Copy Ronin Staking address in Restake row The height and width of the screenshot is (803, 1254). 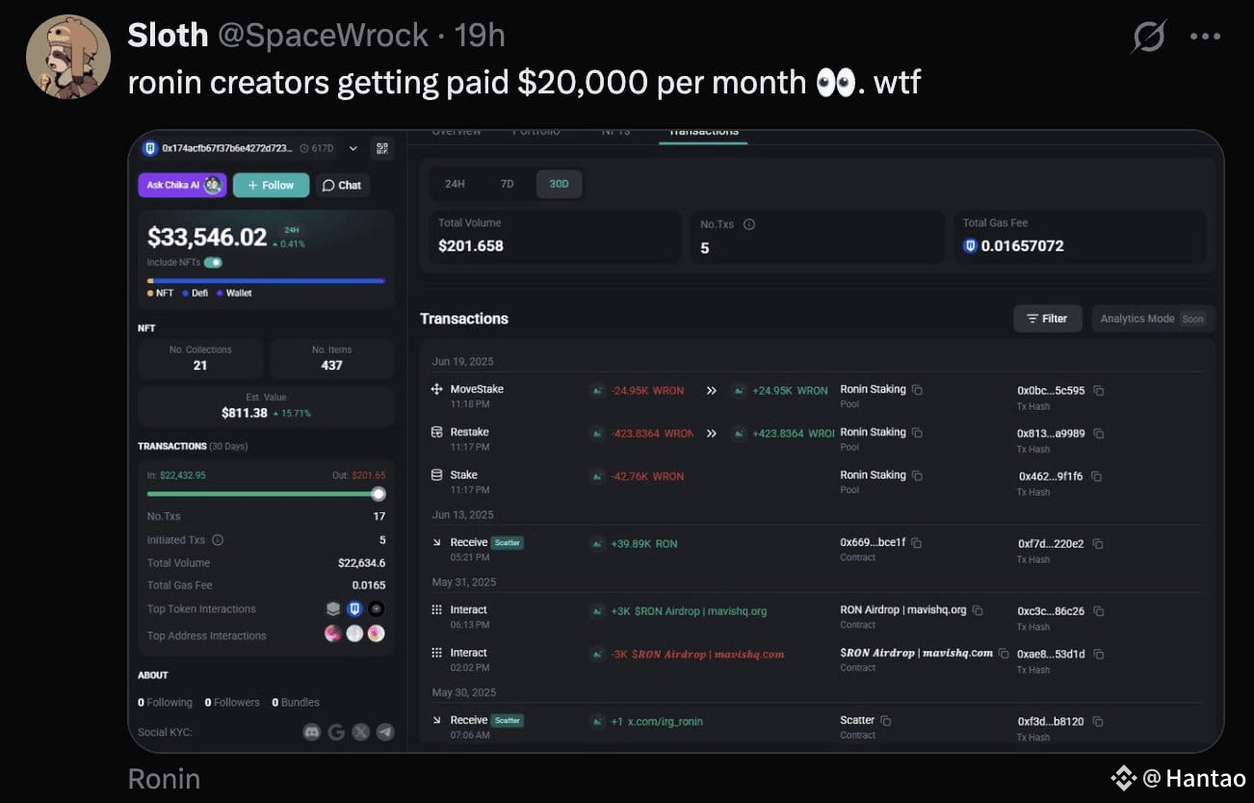click(918, 433)
